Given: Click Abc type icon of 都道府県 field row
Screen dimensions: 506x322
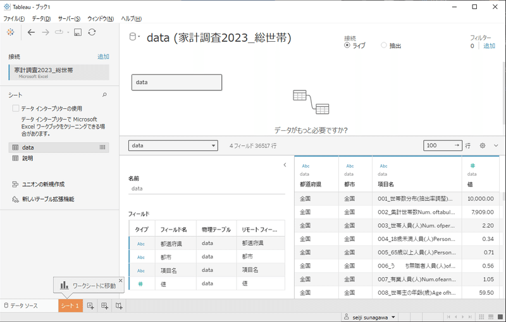Looking at the screenshot, I should (141, 244).
